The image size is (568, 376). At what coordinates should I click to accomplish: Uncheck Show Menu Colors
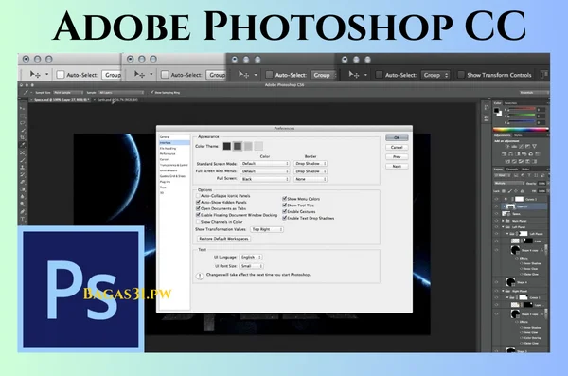(284, 199)
